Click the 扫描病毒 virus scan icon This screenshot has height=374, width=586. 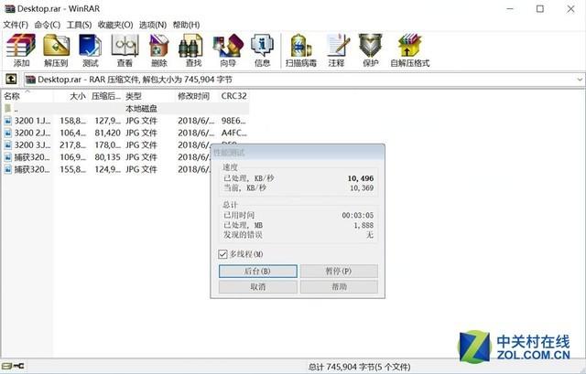tap(301, 50)
